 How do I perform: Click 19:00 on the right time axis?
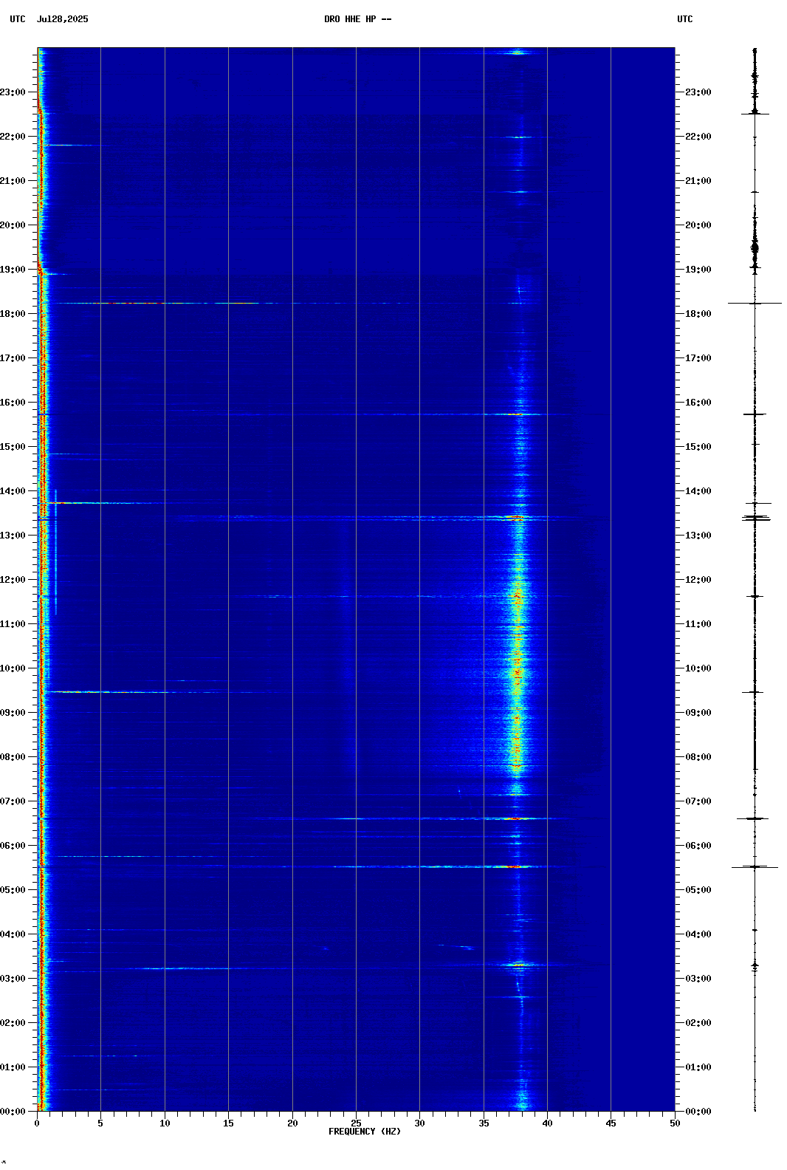698,270
